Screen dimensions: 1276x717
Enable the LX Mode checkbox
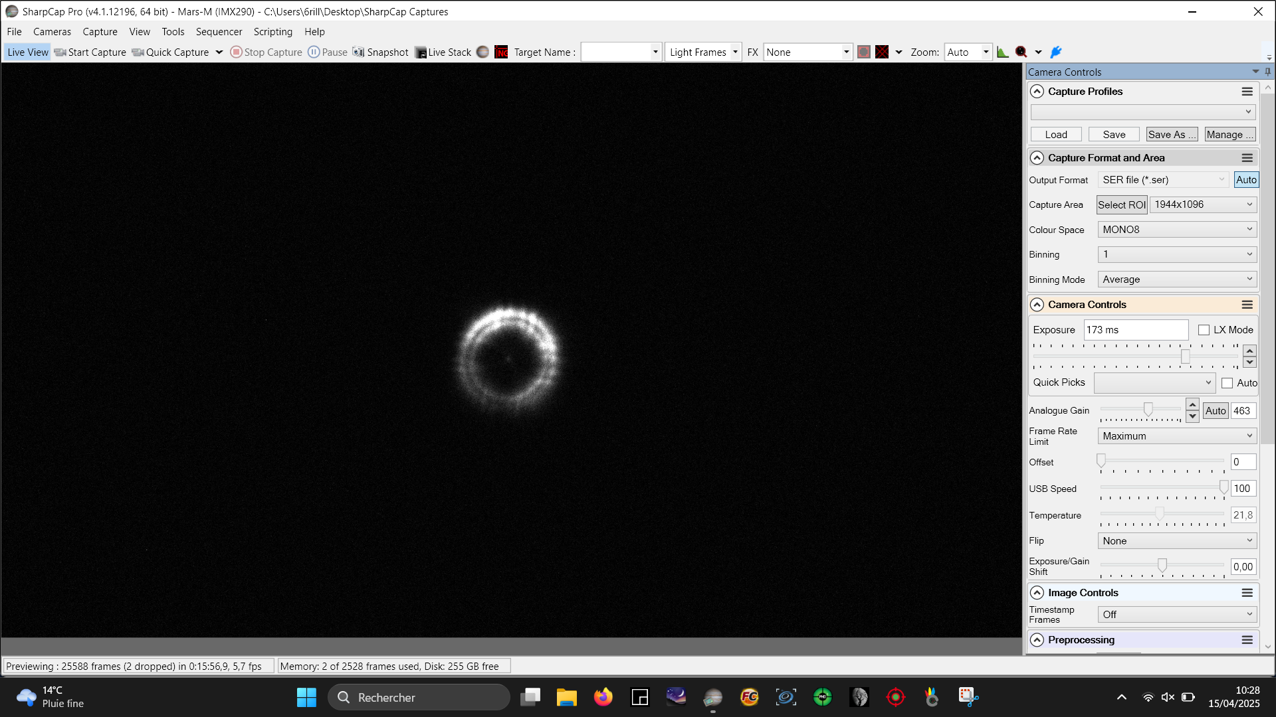coord(1204,330)
